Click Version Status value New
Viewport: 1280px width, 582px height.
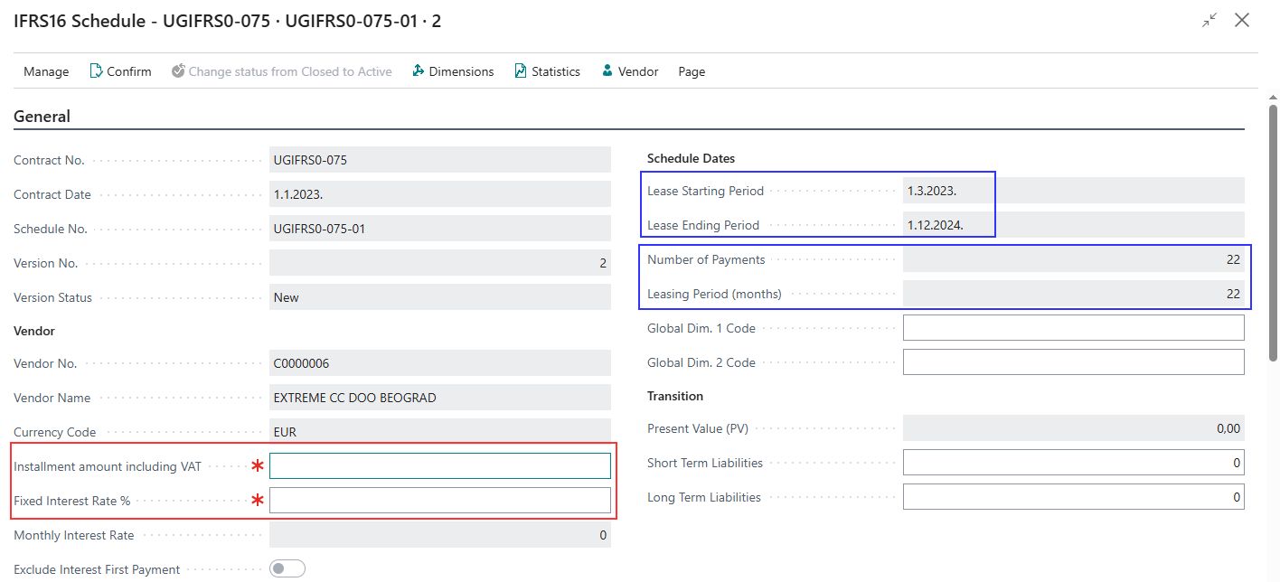[440, 297]
